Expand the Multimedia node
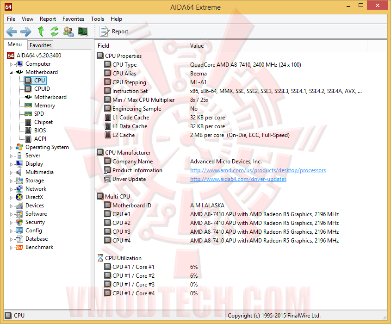 coord(11,173)
